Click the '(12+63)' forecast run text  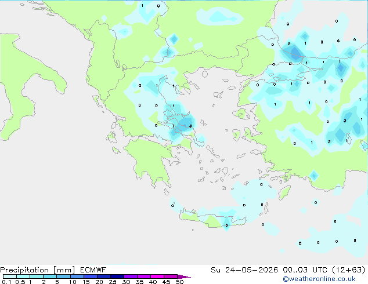349,270
